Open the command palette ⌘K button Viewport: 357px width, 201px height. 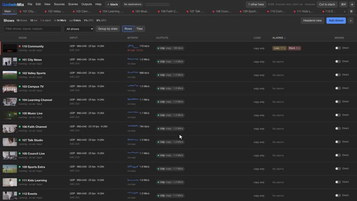[x=343, y=4]
